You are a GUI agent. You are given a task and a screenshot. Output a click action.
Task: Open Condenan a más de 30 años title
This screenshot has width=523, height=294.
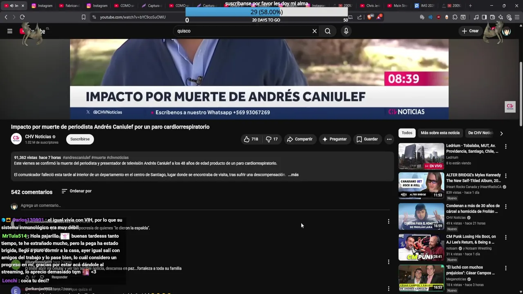click(473, 209)
